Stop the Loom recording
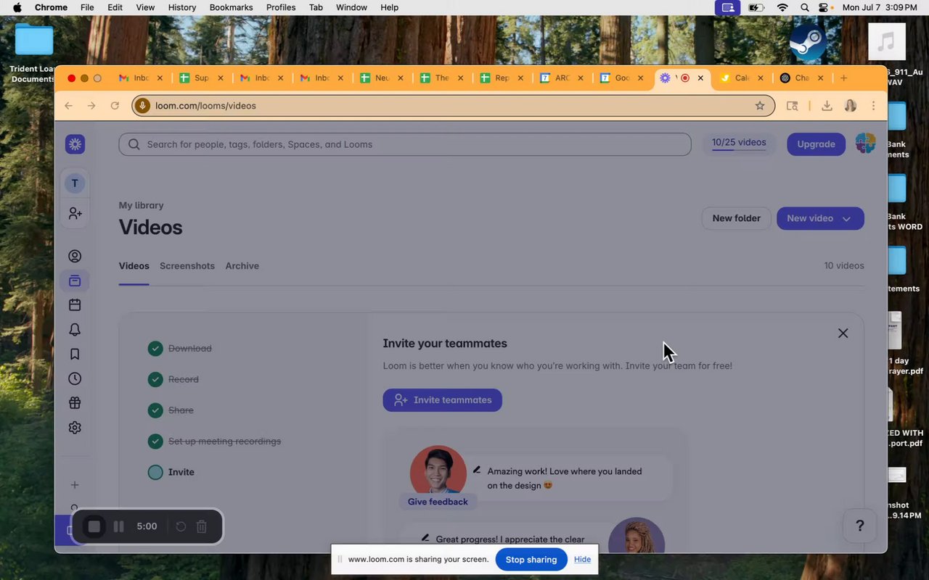 tap(94, 526)
